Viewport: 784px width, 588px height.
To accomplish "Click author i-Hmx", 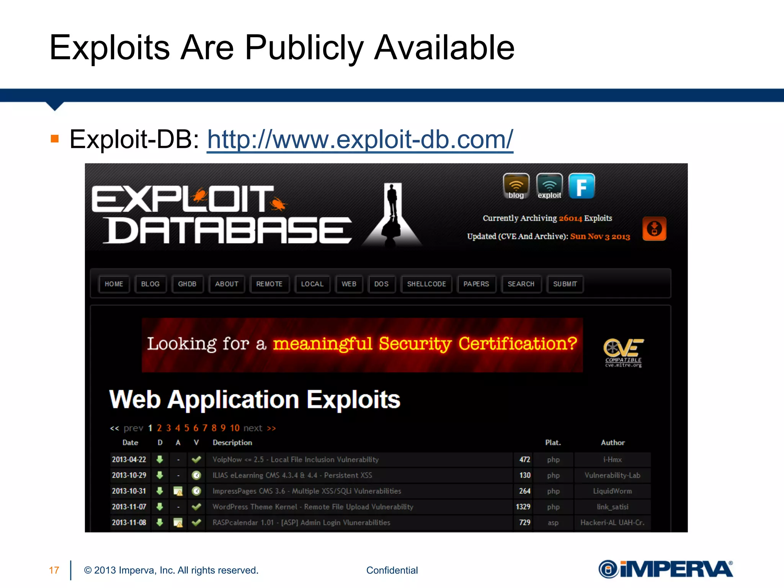I will (612, 459).
